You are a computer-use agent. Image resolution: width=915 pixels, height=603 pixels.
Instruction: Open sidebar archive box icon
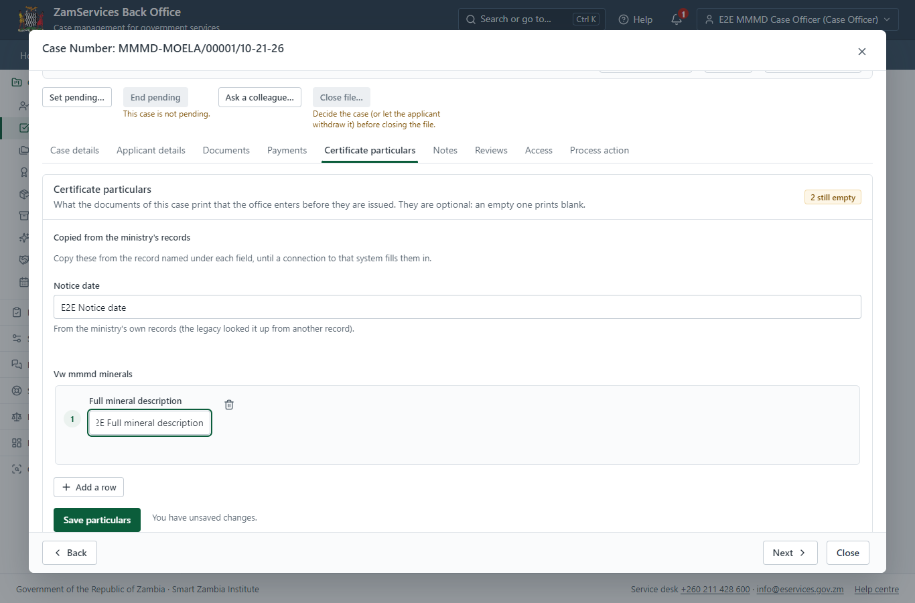click(24, 216)
